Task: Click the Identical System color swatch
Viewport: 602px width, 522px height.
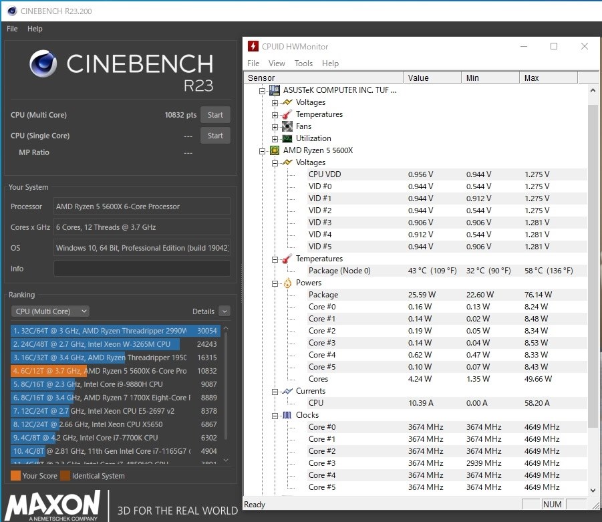Action: [x=65, y=475]
